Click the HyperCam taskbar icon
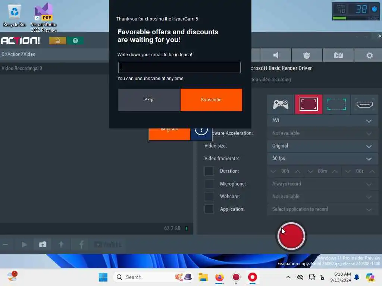Viewport: 382px width, 286px height. (253, 277)
